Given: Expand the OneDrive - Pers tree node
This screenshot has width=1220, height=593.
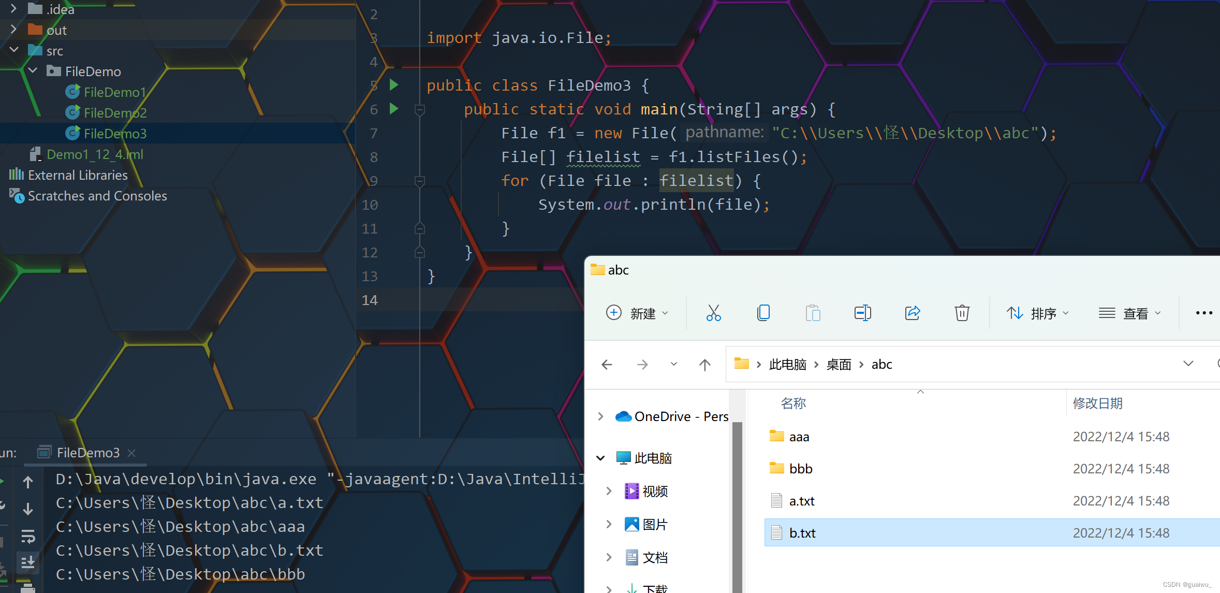Looking at the screenshot, I should pos(600,416).
